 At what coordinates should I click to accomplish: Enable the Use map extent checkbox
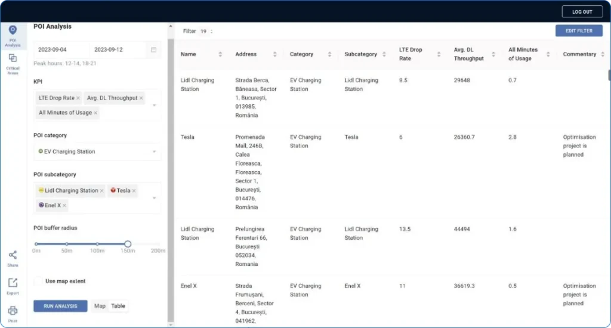coord(38,281)
